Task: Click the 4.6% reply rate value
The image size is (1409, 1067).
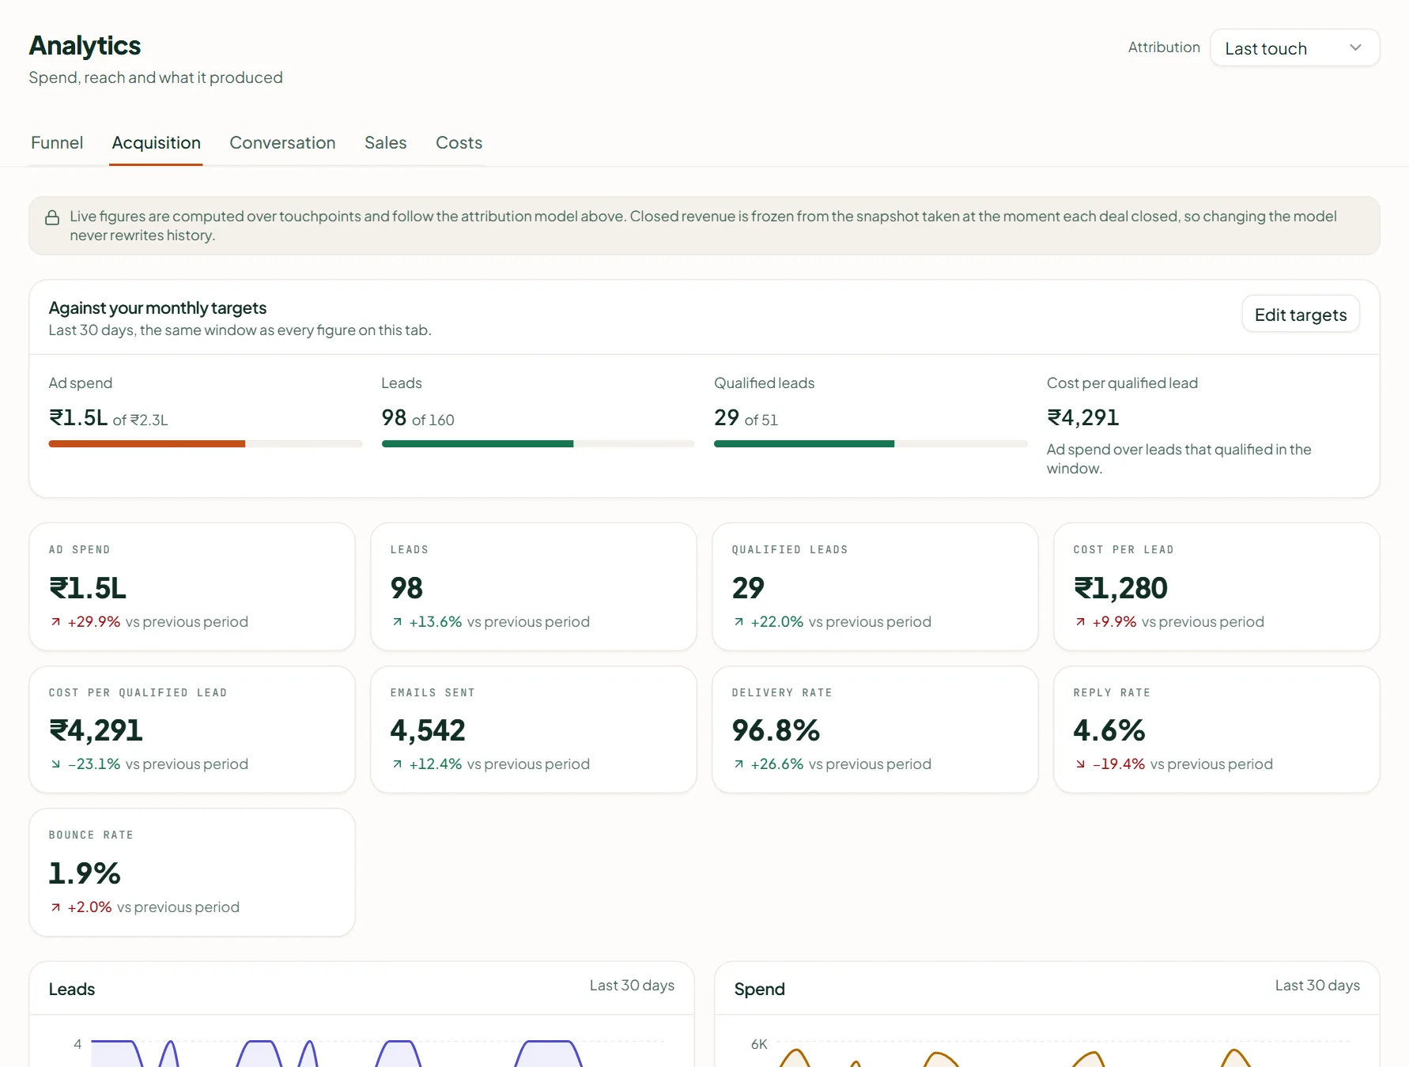Action: point(1109,730)
